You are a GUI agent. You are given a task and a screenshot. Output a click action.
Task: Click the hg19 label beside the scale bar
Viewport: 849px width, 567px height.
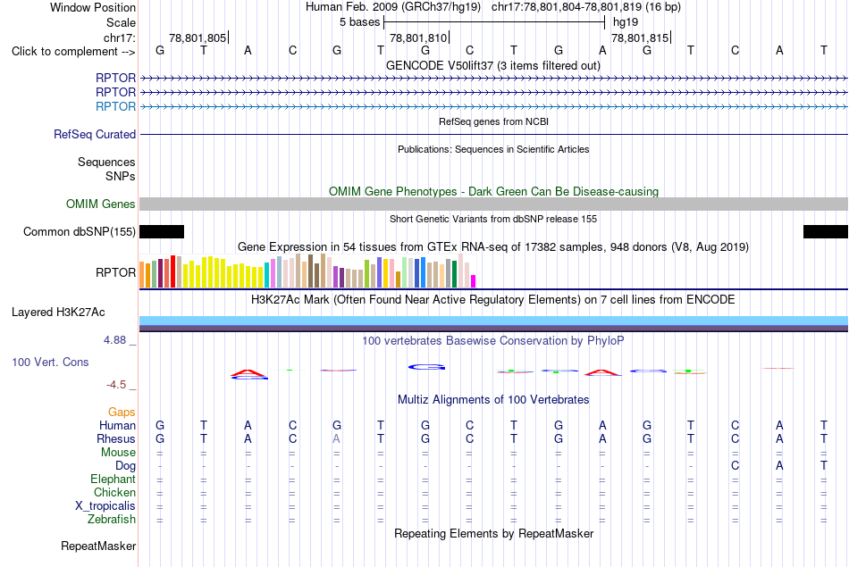point(626,22)
